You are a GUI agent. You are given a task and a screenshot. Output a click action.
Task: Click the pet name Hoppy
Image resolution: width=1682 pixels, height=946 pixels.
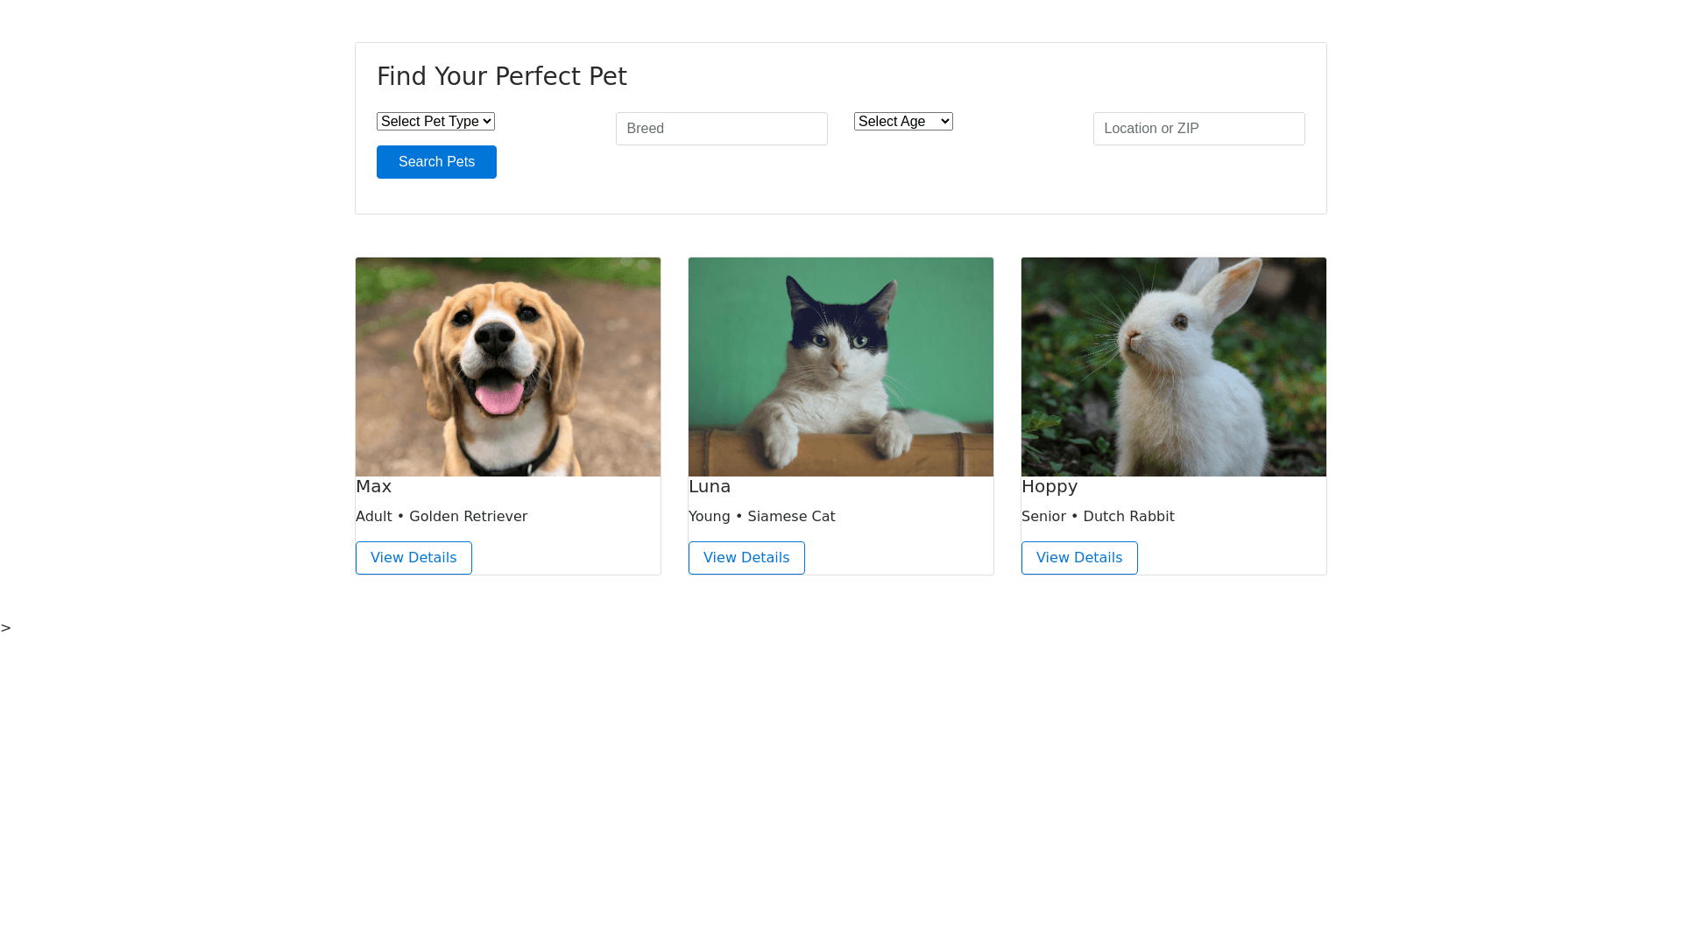(1049, 486)
